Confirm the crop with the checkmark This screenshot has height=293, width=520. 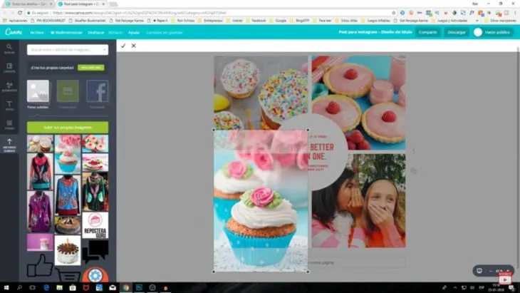tap(123, 46)
